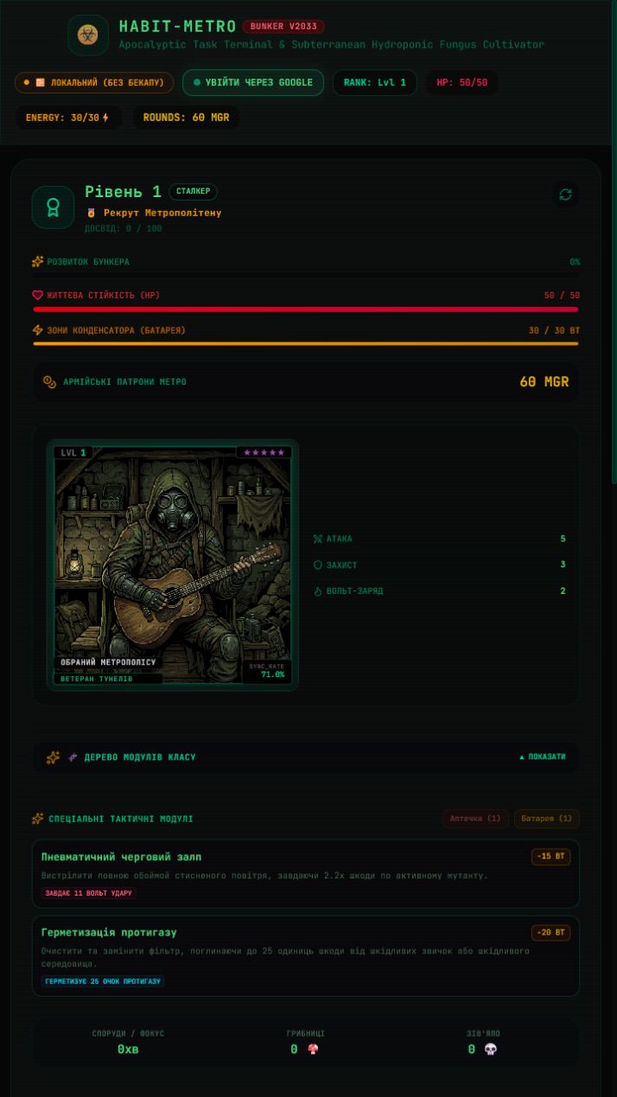Click the 0хв focus stat

point(128,1049)
